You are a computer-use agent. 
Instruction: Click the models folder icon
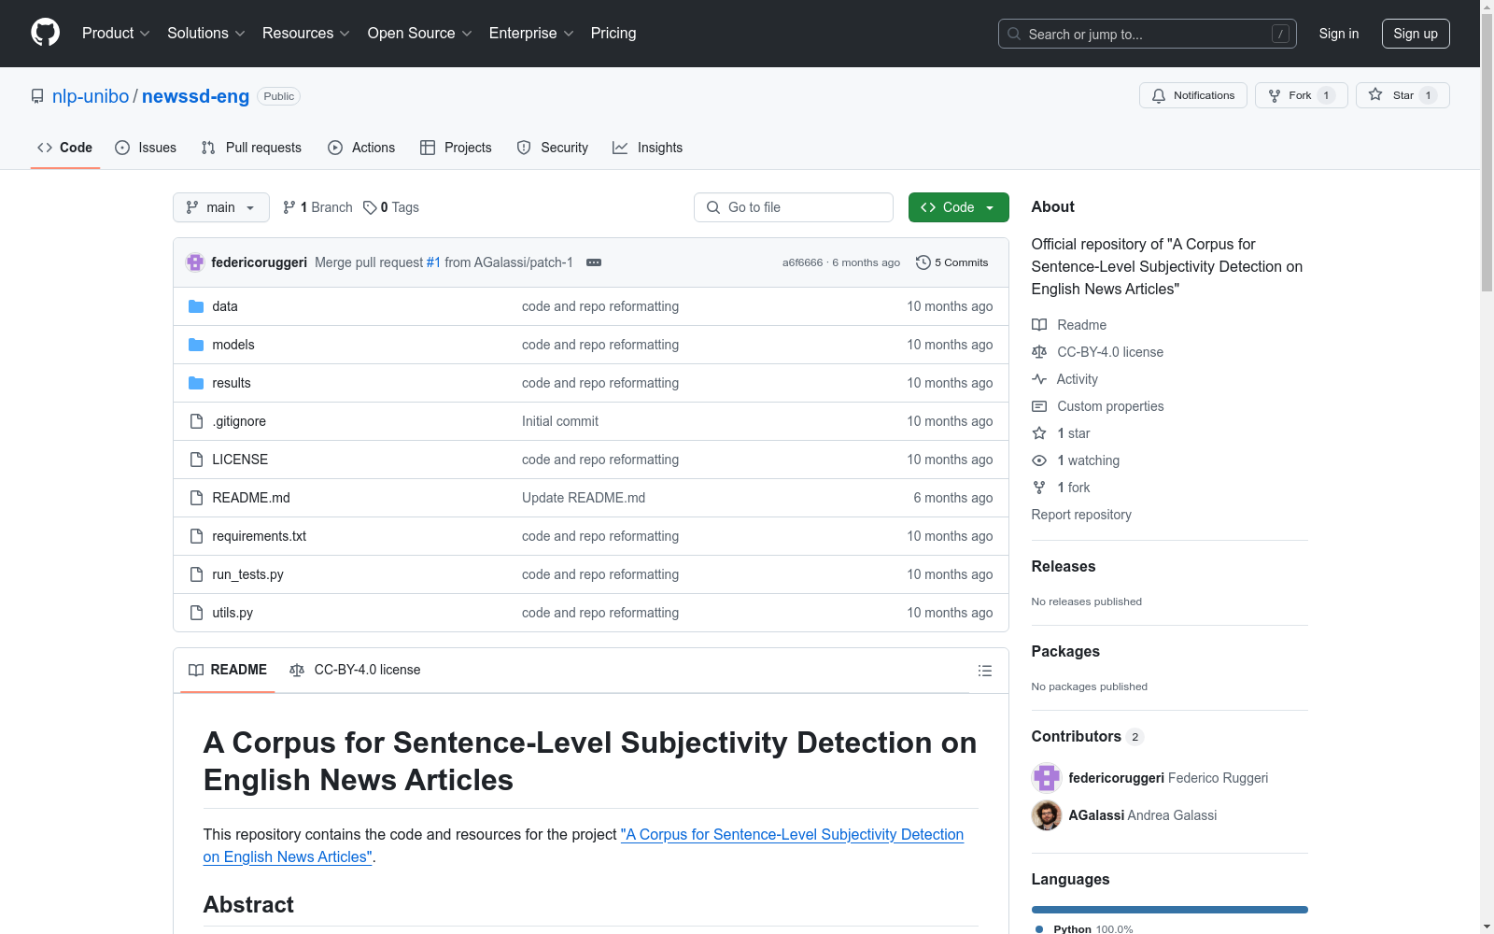196,345
